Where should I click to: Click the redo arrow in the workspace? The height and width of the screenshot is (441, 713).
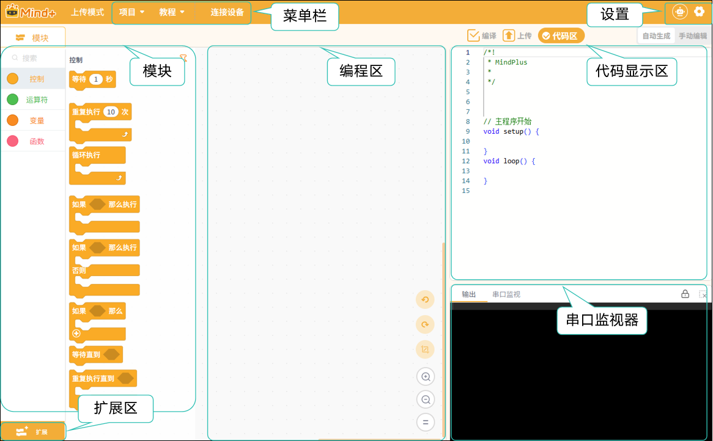click(x=425, y=324)
